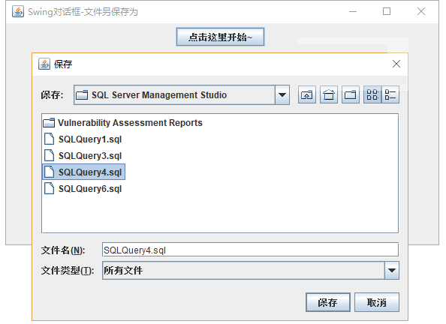Select the SQLQuery6.sql file
This screenshot has width=446, height=324.
click(x=83, y=189)
